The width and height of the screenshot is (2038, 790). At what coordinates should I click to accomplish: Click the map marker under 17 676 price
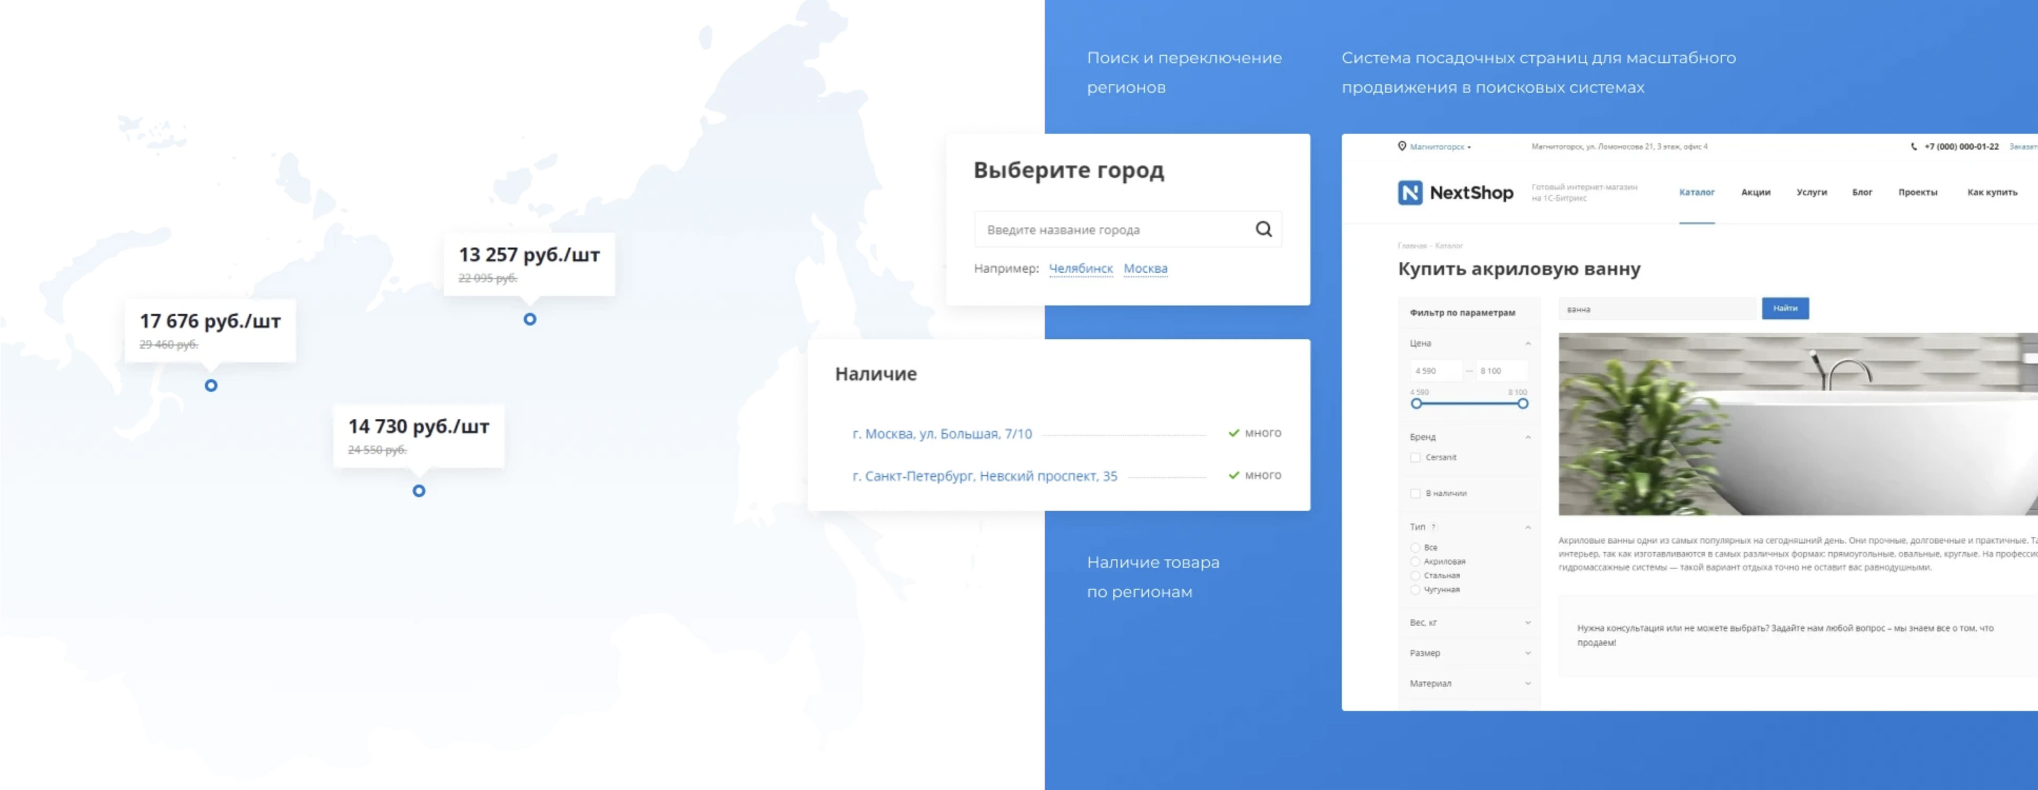[211, 386]
